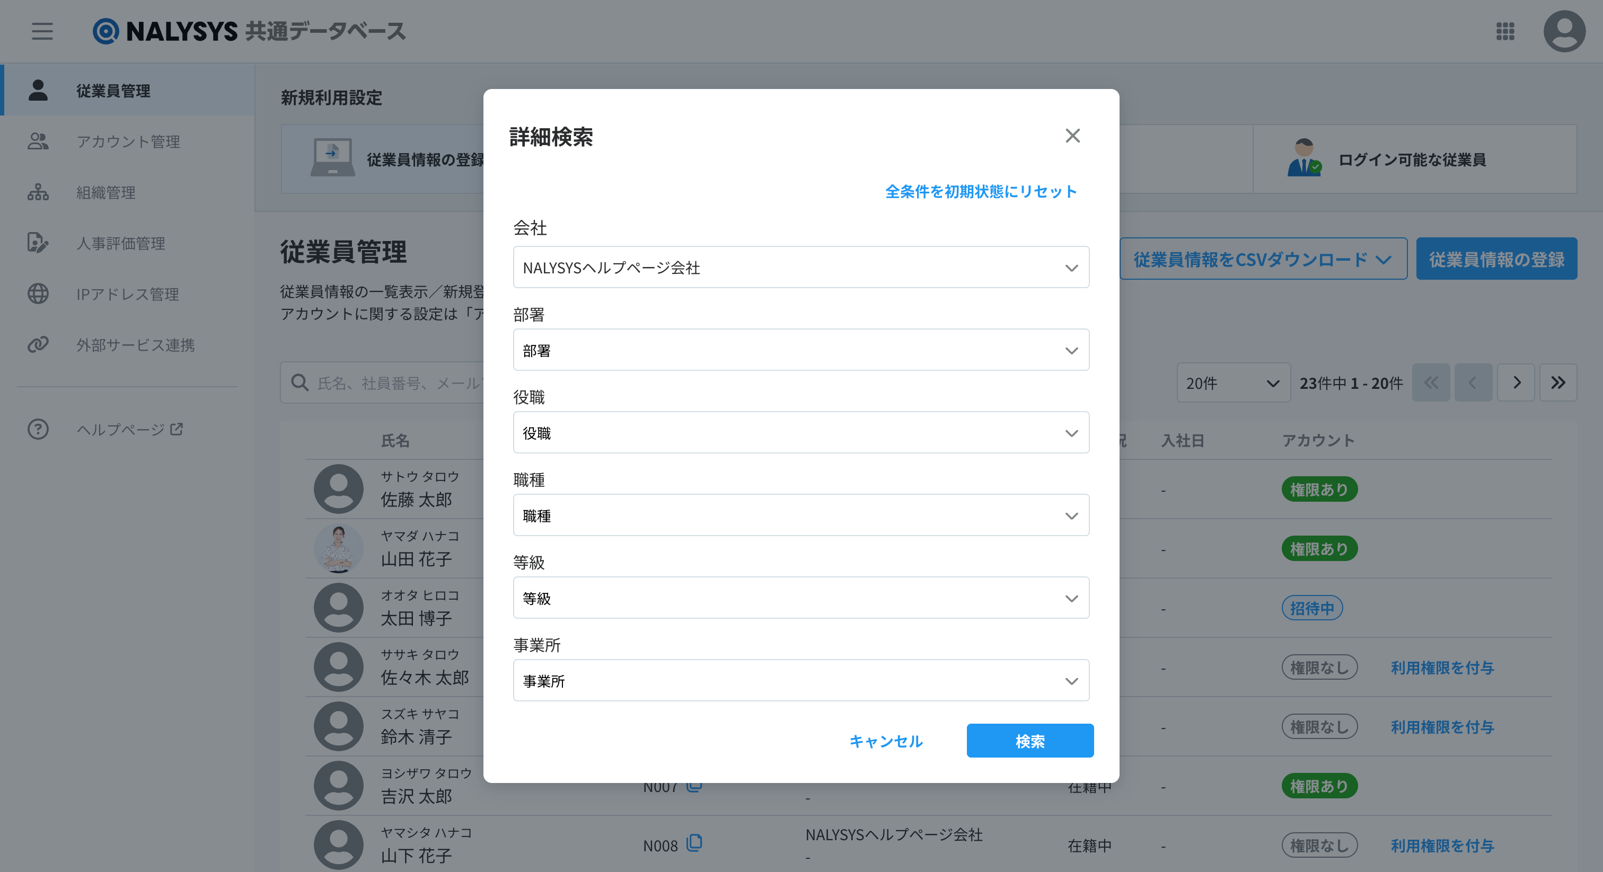The image size is (1603, 872).
Task: Close the 詳細検索 dialog
Action: [x=1072, y=136]
